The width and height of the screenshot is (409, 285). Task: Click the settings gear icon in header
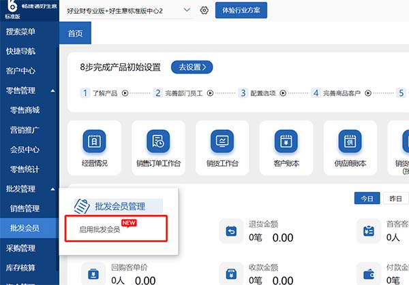204,11
